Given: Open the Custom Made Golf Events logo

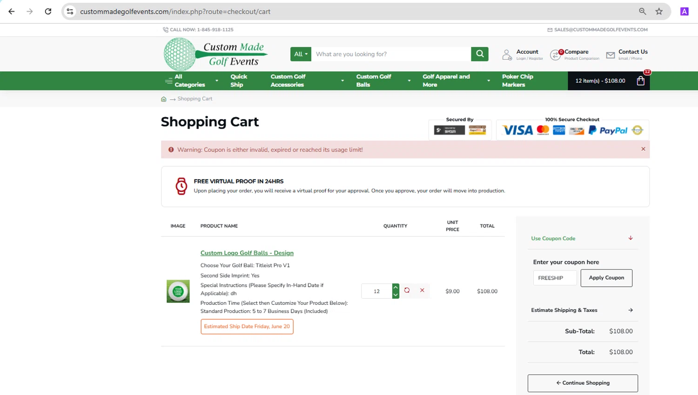Looking at the screenshot, I should tap(216, 54).
